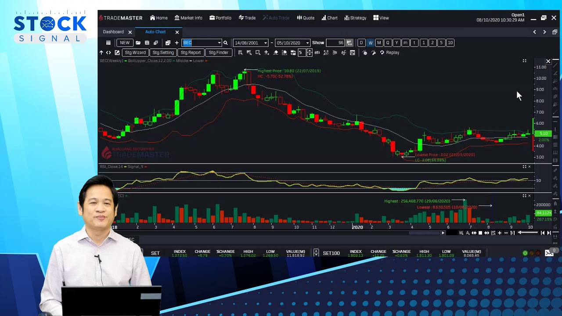Select the tick (t) interval
Viewport: 562px width, 316px height.
coord(414,43)
